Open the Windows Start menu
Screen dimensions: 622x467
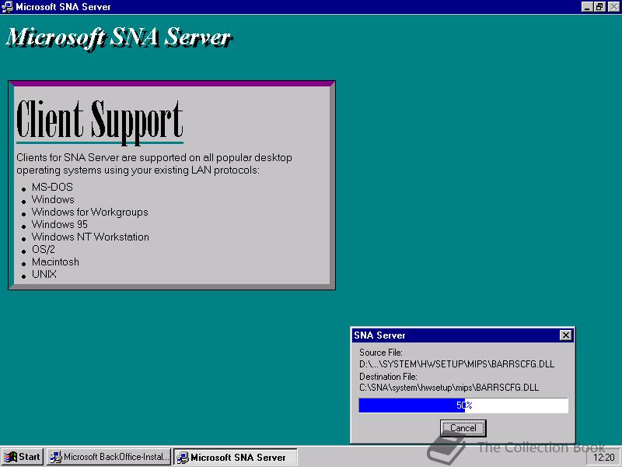(x=23, y=457)
